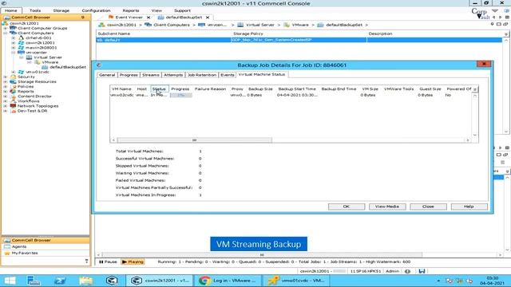Switch to Chrome VMware login window
Viewport: 511px width, 287px height.
pyautogui.click(x=228, y=281)
